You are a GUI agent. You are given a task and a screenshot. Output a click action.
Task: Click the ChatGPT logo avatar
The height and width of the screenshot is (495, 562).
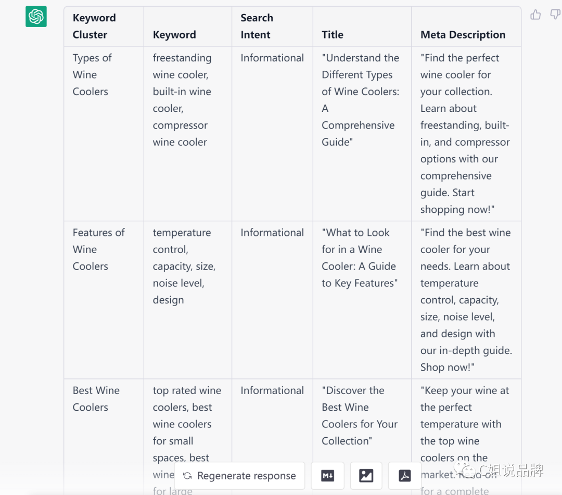(x=36, y=17)
